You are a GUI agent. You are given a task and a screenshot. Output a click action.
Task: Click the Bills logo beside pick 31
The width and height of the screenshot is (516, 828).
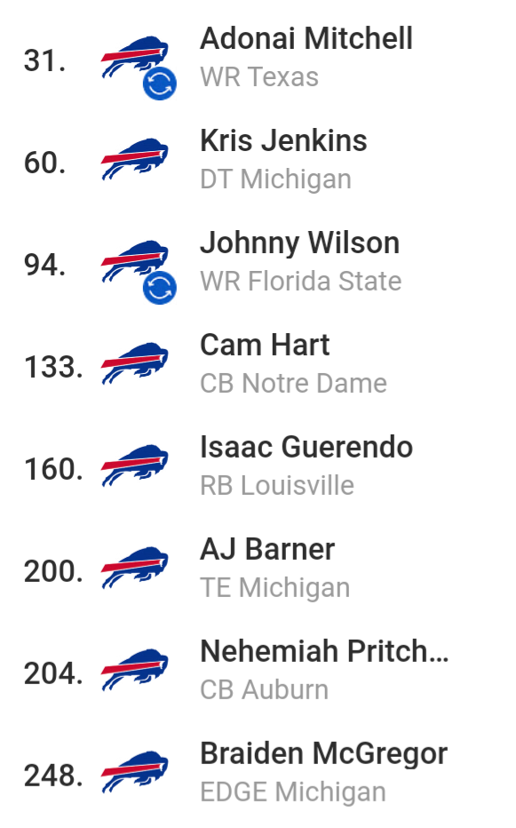click(135, 57)
